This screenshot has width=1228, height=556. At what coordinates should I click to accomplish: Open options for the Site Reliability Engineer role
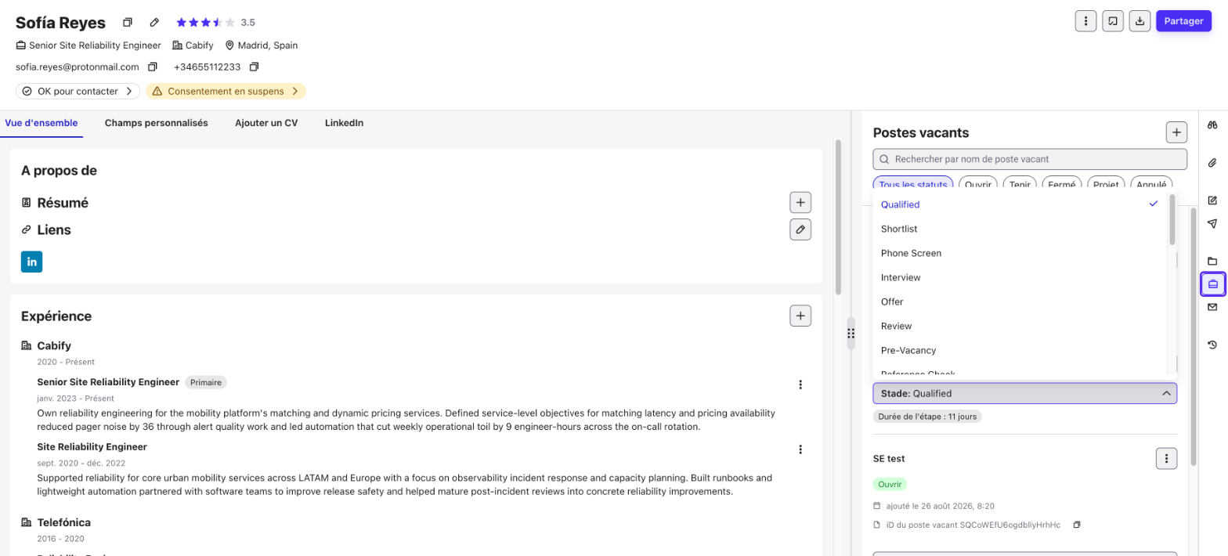pos(800,449)
